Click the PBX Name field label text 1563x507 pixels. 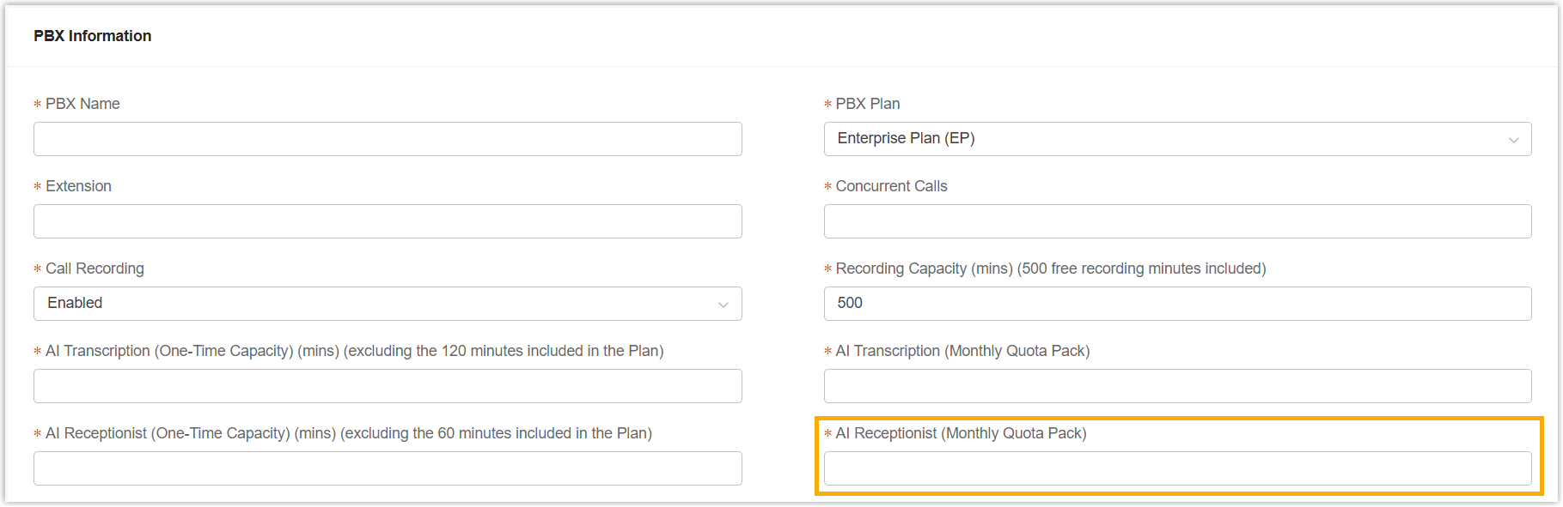(82, 104)
